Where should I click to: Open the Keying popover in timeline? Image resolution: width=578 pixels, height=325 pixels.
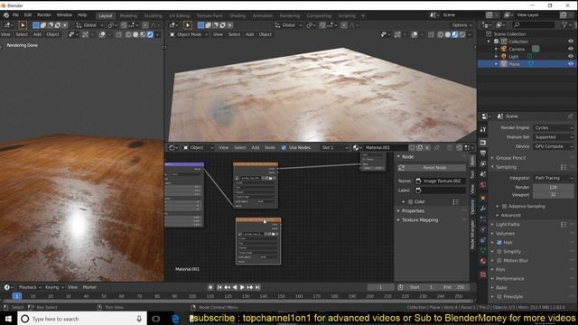pos(54,287)
